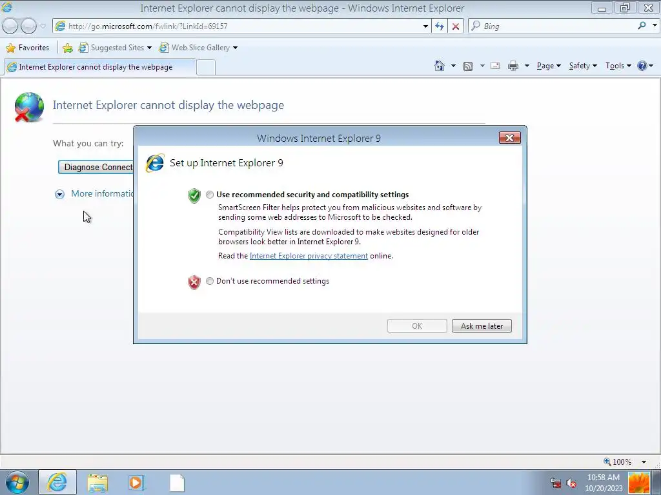Click the Read Mail envelope icon
This screenshot has height=495, width=661.
click(495, 66)
